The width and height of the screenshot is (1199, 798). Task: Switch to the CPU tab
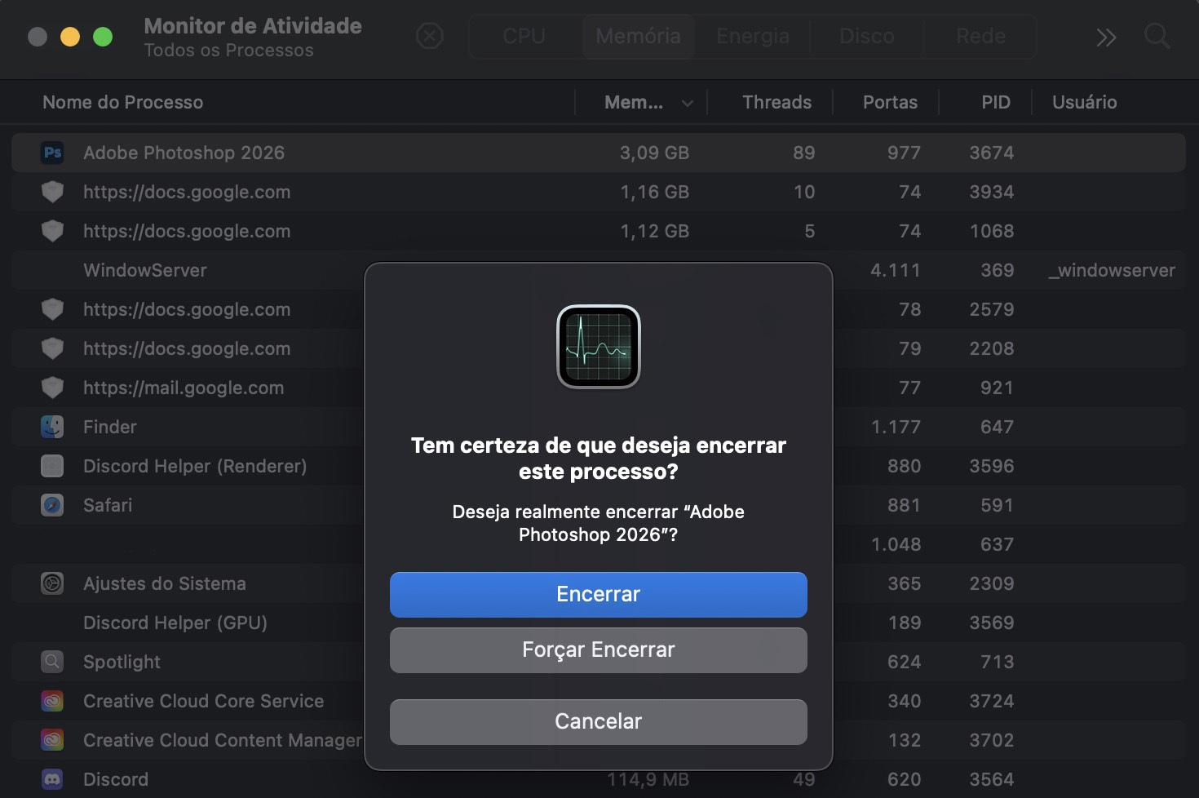[522, 36]
